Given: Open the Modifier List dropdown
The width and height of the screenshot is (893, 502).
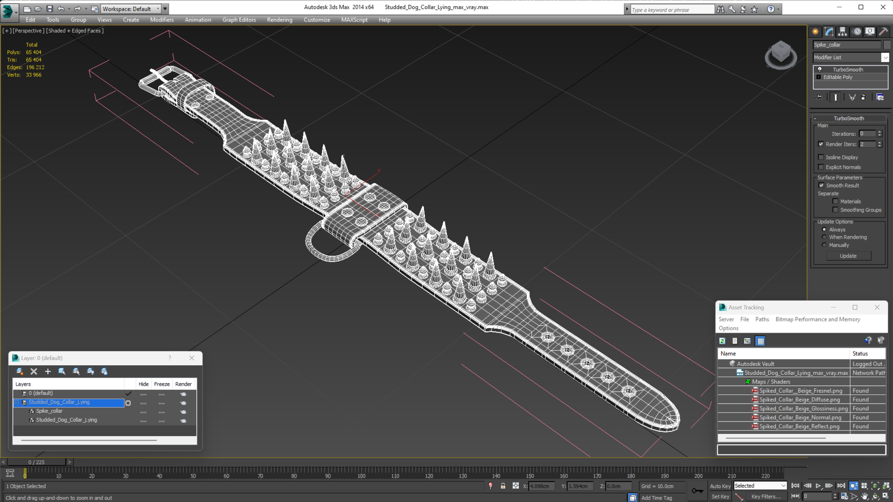Looking at the screenshot, I should coord(886,58).
